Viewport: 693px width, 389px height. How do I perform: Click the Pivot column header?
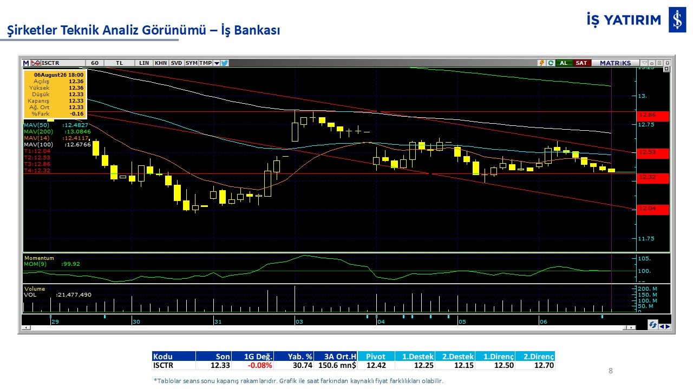click(x=376, y=357)
